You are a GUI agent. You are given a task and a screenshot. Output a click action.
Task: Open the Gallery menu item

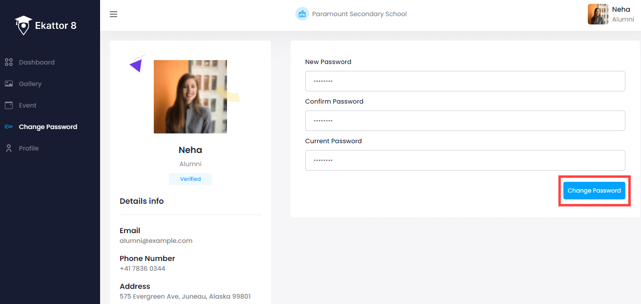click(x=30, y=84)
